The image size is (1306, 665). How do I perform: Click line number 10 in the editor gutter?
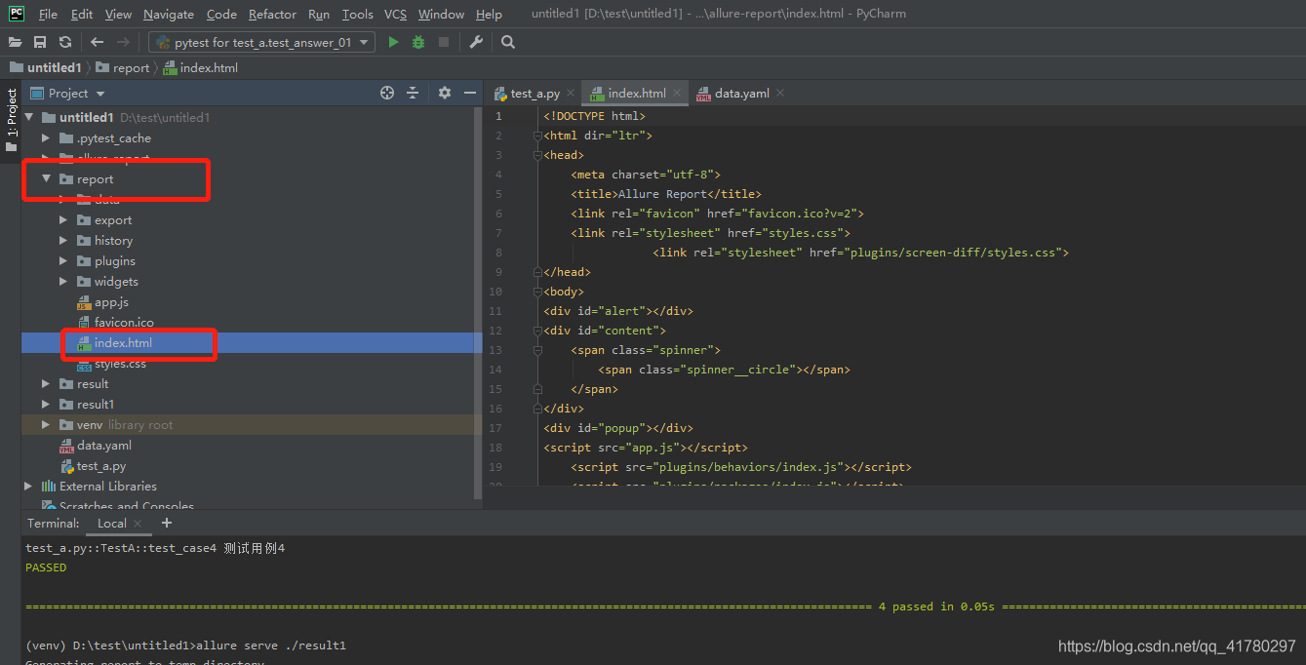pyautogui.click(x=495, y=292)
